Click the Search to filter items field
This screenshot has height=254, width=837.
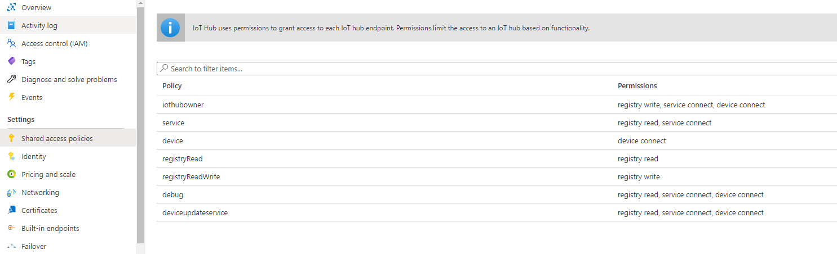coord(497,69)
